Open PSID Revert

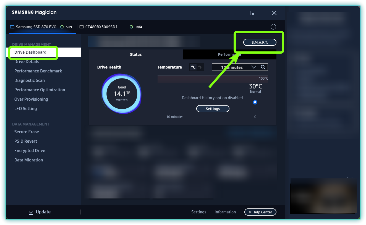26,141
